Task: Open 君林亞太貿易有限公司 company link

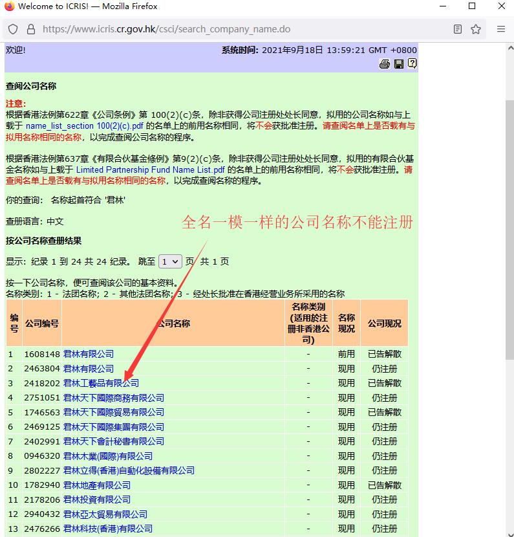Action: tap(105, 514)
